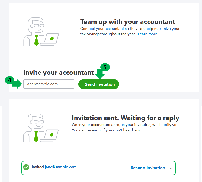Click the green checkmark beside Invited

point(26,167)
